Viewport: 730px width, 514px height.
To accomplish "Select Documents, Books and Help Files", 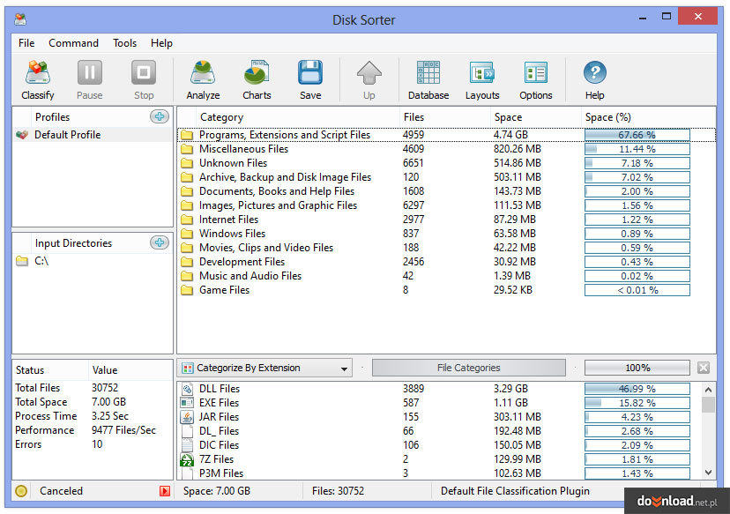I will point(446,191).
